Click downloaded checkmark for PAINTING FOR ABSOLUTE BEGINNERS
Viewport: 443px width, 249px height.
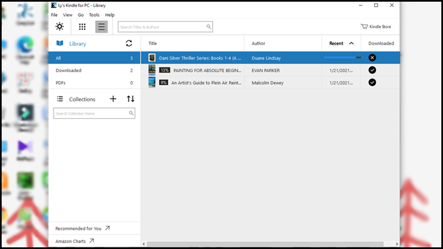372,70
